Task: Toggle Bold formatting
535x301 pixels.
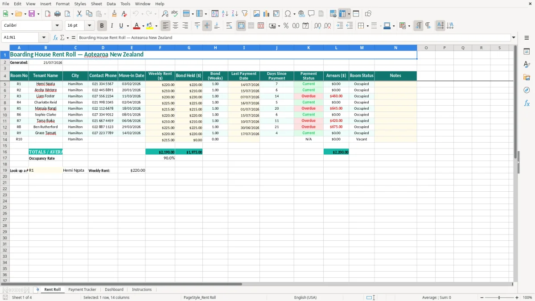Action: pos(102,26)
